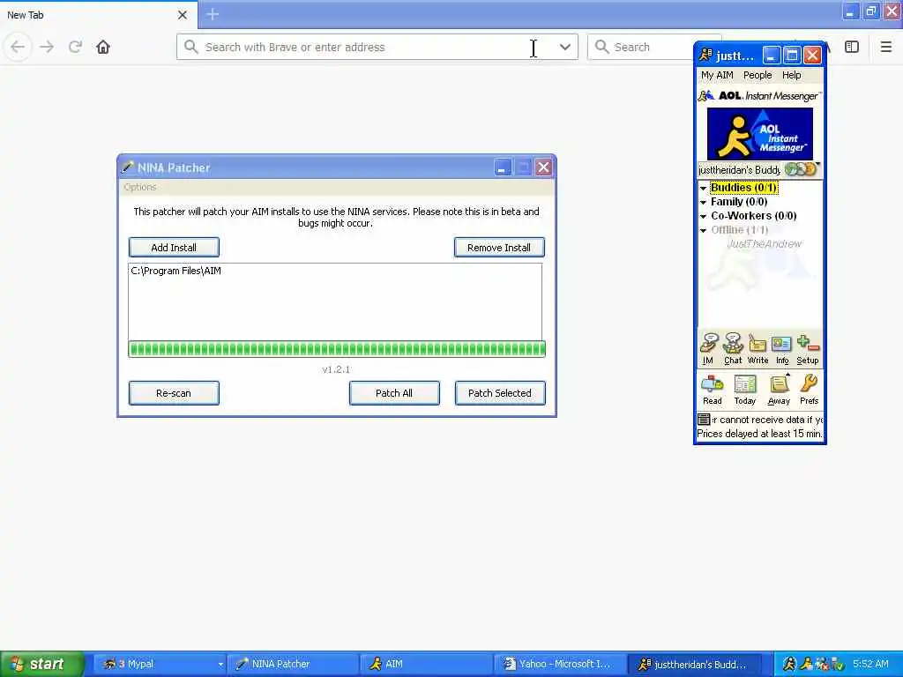Reload the browser page
This screenshot has height=677, width=903.
click(x=75, y=47)
